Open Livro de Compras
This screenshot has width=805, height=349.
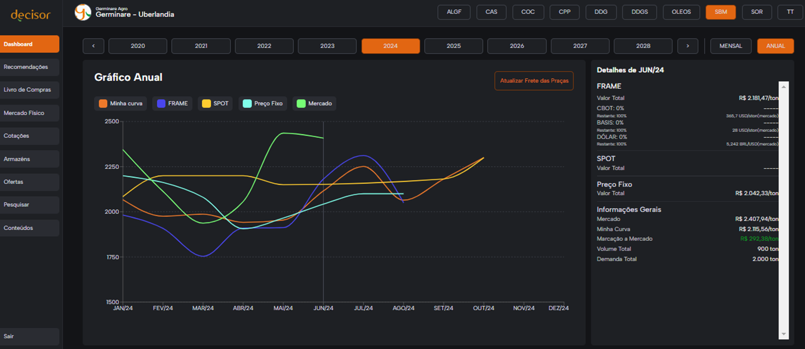pos(29,90)
